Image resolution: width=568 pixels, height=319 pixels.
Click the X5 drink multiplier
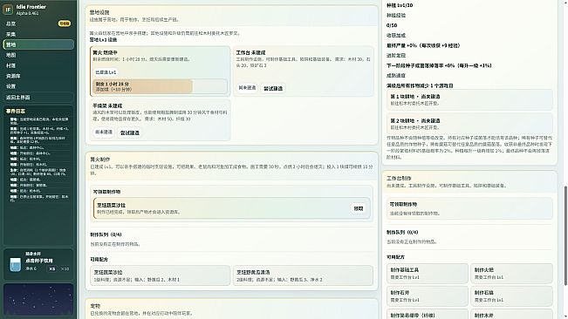[x=52, y=268]
